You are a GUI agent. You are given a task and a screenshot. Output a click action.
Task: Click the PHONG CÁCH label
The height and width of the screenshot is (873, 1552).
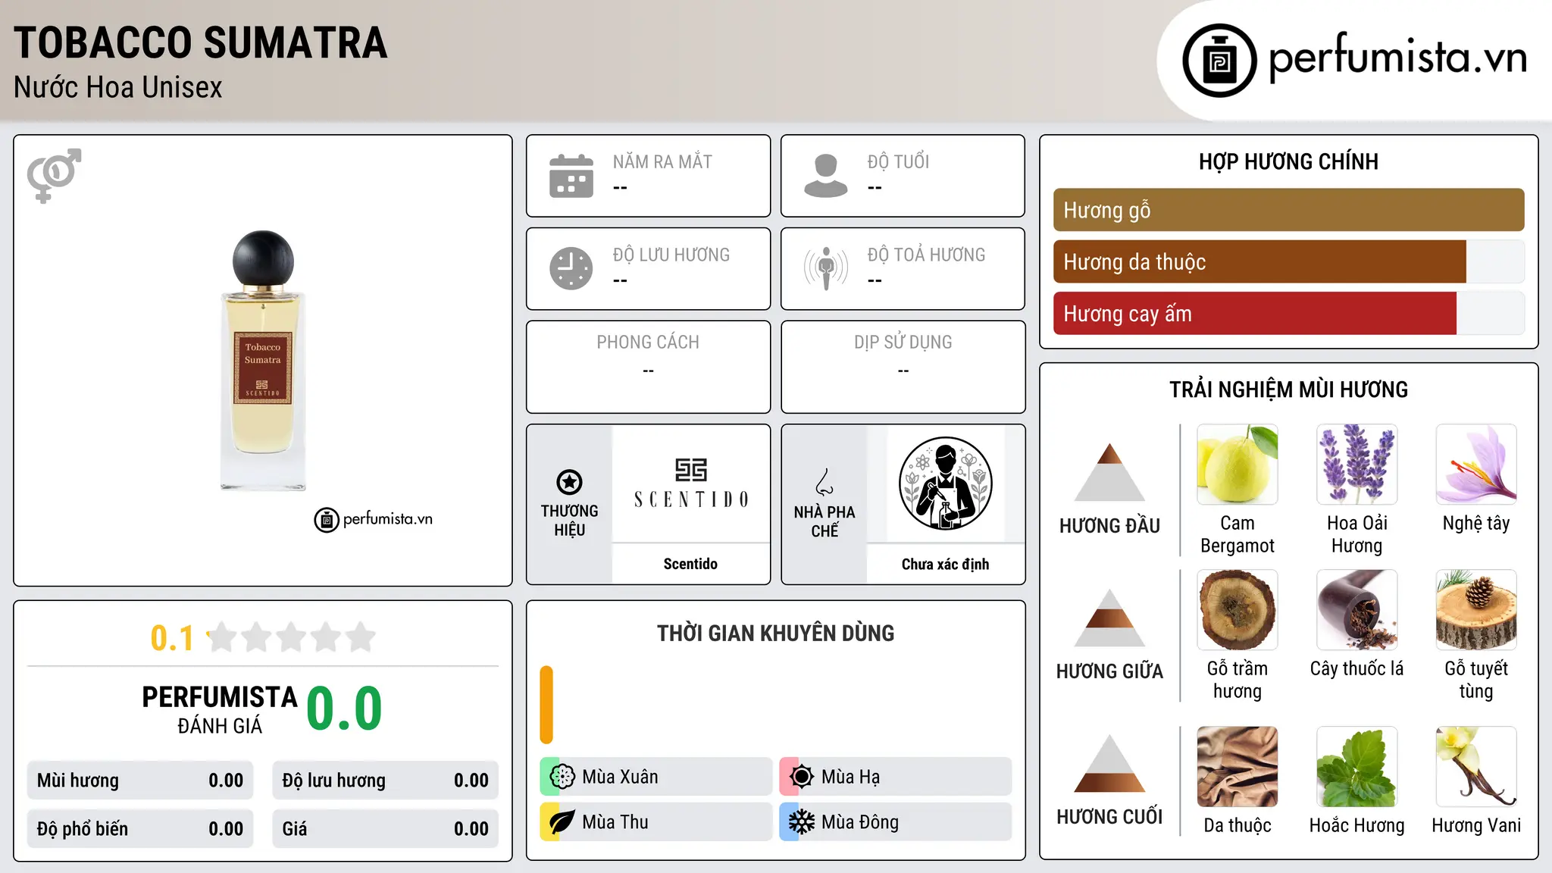point(648,343)
